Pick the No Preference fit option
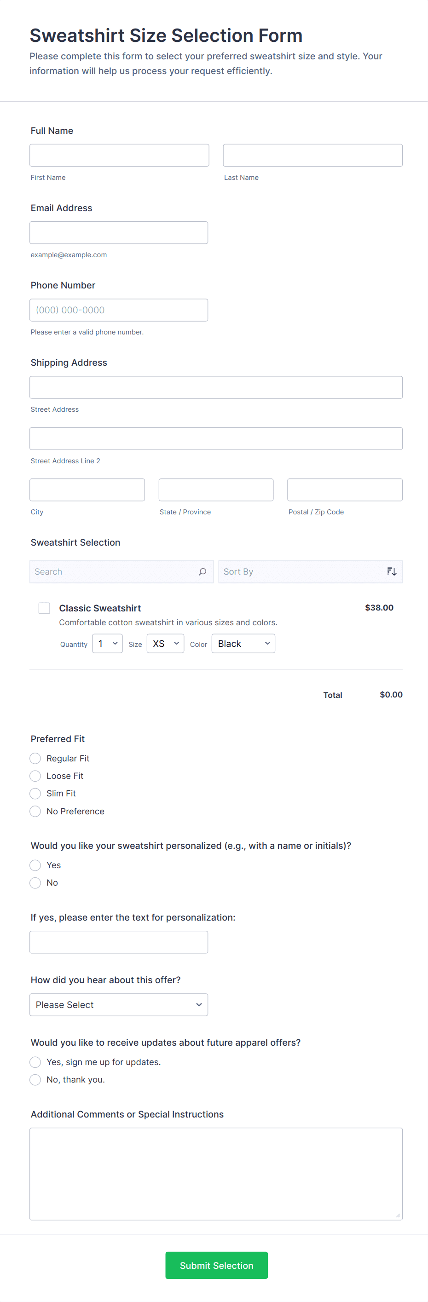 35,811
